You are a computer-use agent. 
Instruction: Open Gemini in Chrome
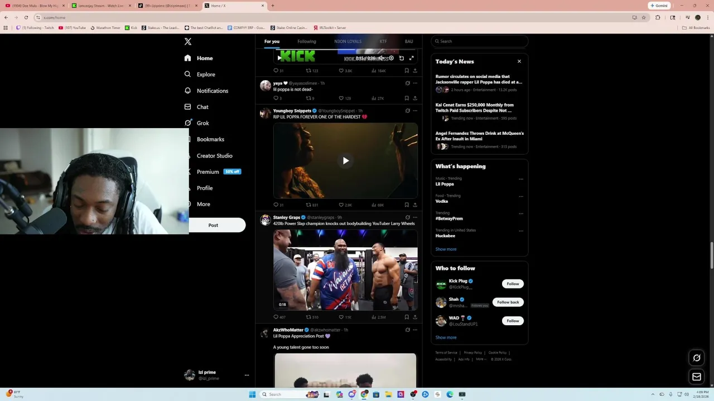(x=659, y=6)
